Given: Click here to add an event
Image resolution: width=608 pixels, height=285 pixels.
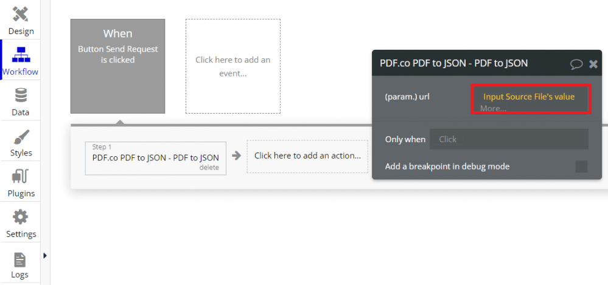Looking at the screenshot, I should pyautogui.click(x=232, y=66).
